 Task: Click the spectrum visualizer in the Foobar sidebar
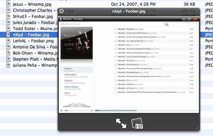point(77,105)
